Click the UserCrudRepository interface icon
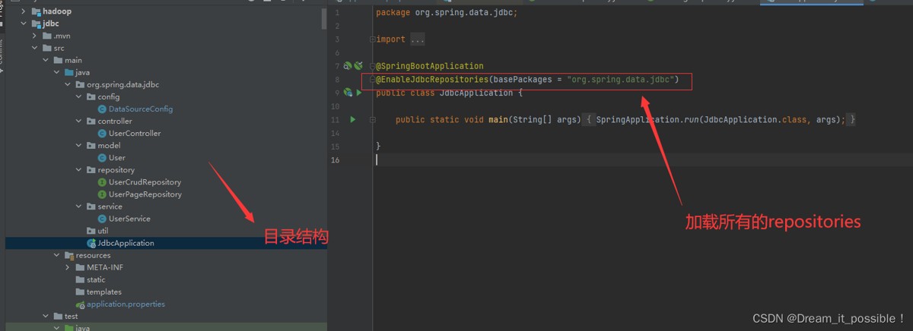The width and height of the screenshot is (913, 331). click(102, 182)
